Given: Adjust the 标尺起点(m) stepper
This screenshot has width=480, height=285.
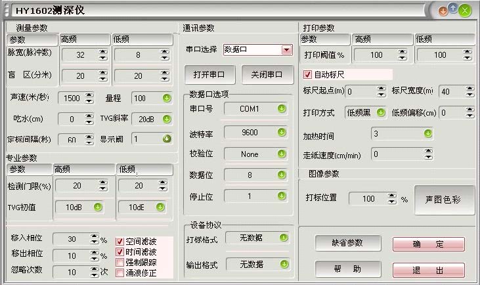Looking at the screenshot, I should 381,91.
